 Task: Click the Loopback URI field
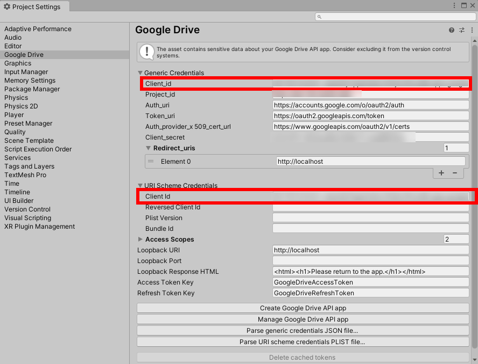[x=371, y=250]
